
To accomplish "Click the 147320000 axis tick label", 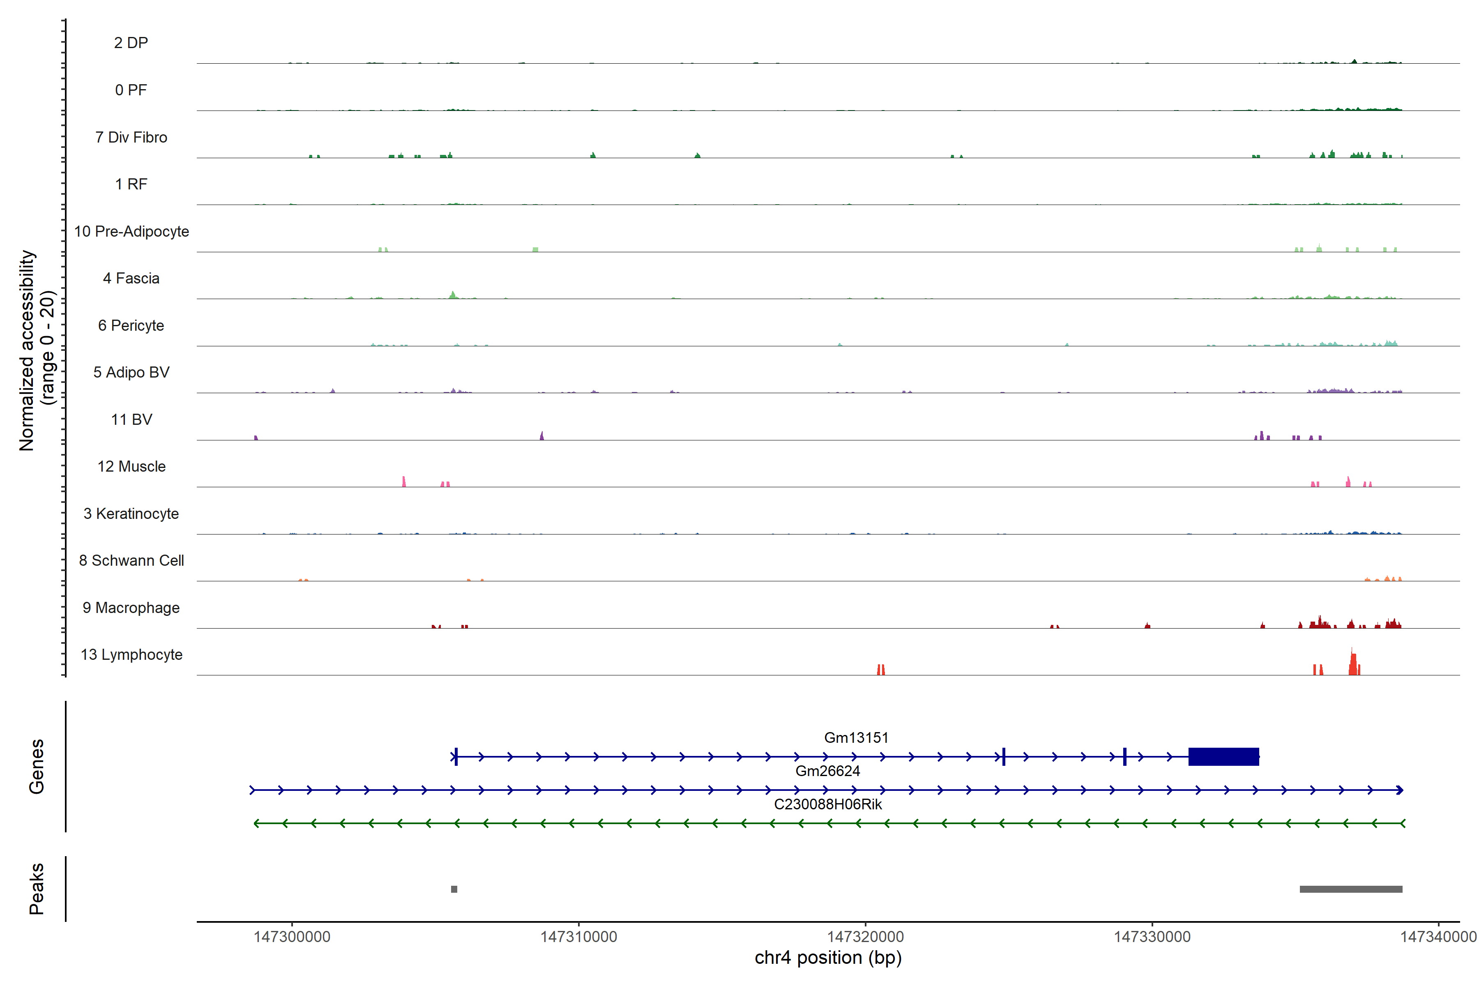I will pos(865,936).
